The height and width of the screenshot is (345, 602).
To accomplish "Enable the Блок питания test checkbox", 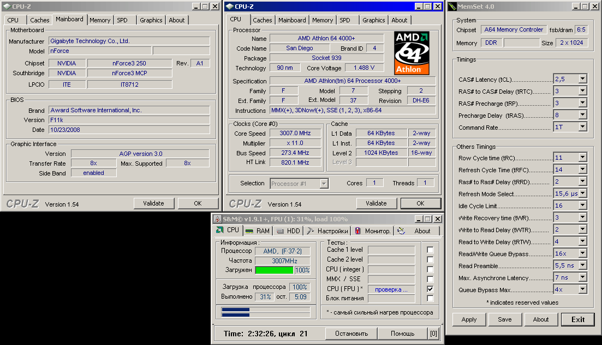I will point(431,298).
